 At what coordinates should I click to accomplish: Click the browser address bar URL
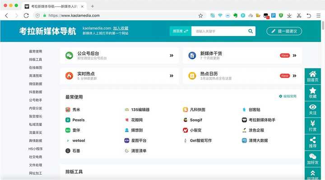click(x=74, y=15)
